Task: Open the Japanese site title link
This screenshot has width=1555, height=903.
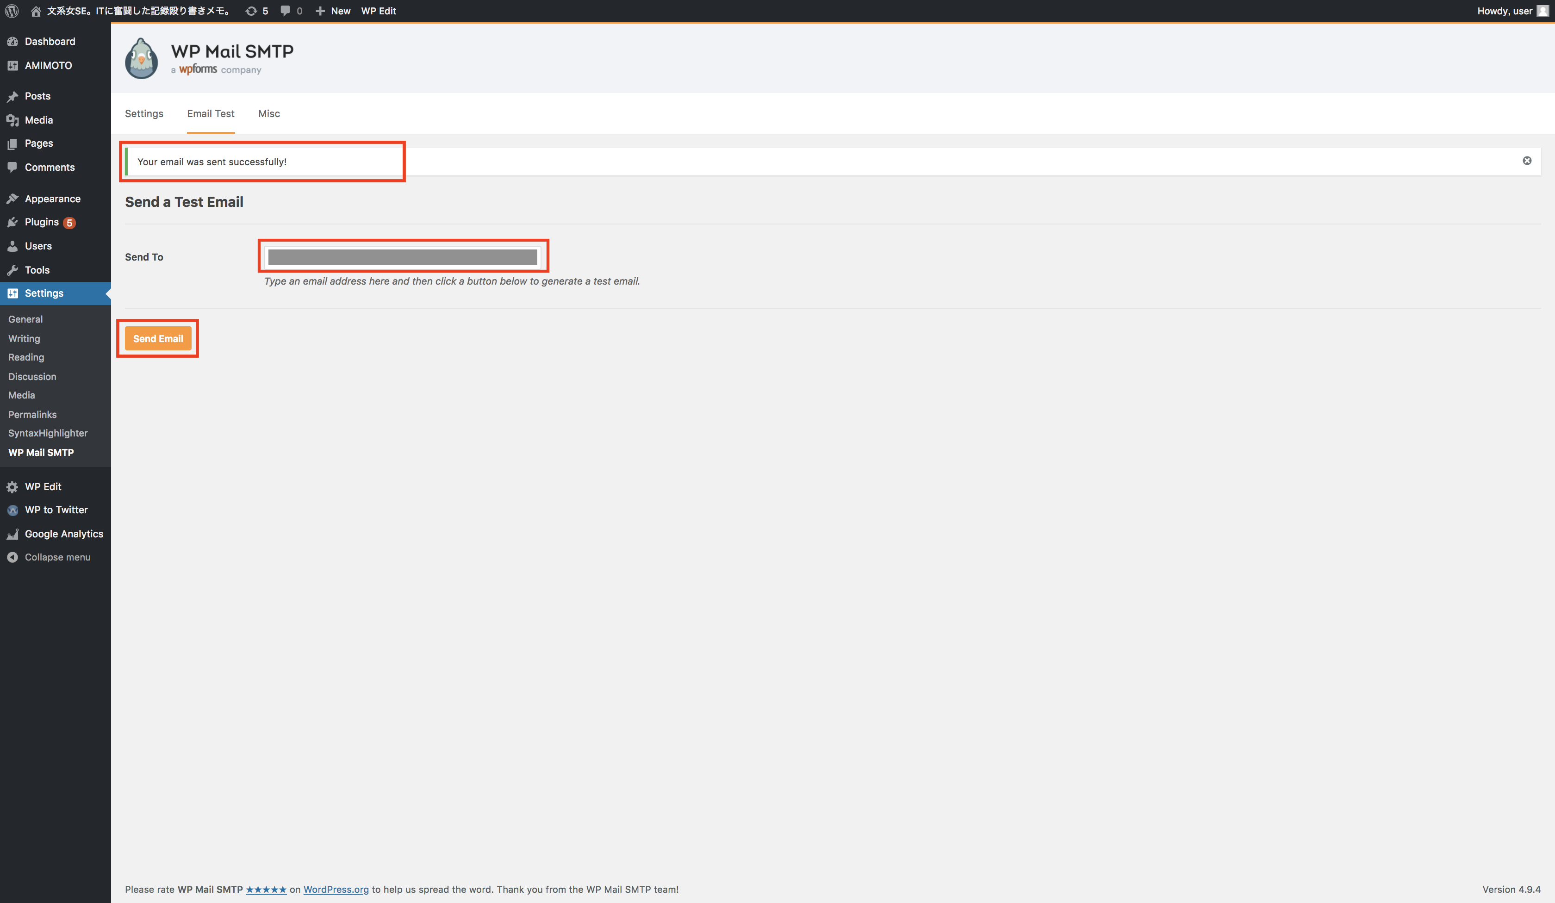Action: pyautogui.click(x=139, y=11)
